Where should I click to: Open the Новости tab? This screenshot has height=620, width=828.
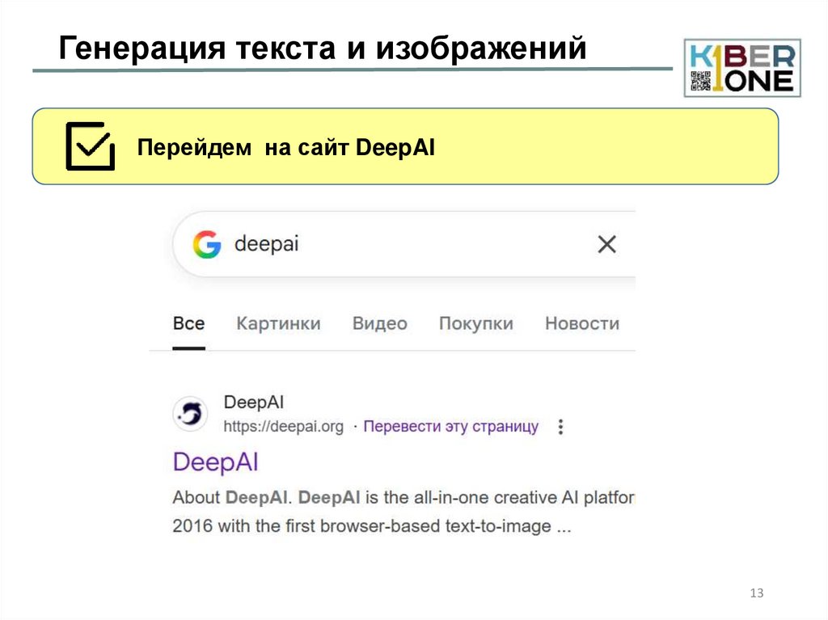(583, 323)
